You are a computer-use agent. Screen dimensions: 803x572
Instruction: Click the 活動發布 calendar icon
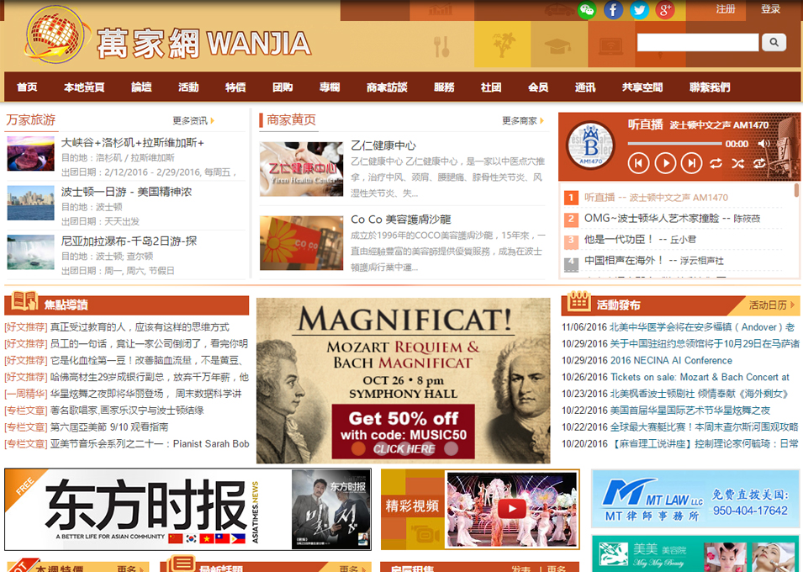click(x=578, y=301)
